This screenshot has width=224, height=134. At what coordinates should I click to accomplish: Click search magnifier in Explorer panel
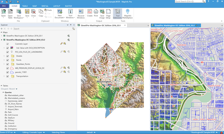click(x=74, y=29)
